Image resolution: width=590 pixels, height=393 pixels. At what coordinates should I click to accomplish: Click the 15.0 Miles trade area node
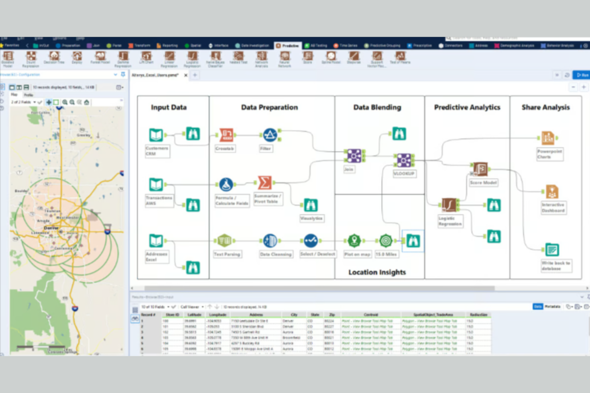click(385, 240)
